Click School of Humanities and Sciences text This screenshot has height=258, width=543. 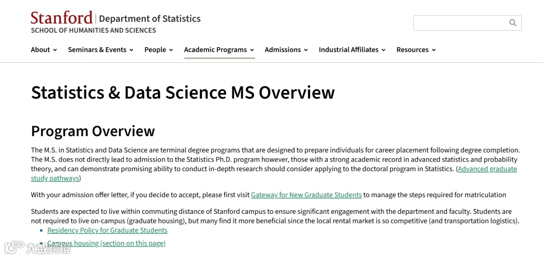click(x=94, y=31)
